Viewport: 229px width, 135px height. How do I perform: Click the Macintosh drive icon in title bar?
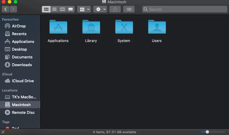(x=104, y=2)
